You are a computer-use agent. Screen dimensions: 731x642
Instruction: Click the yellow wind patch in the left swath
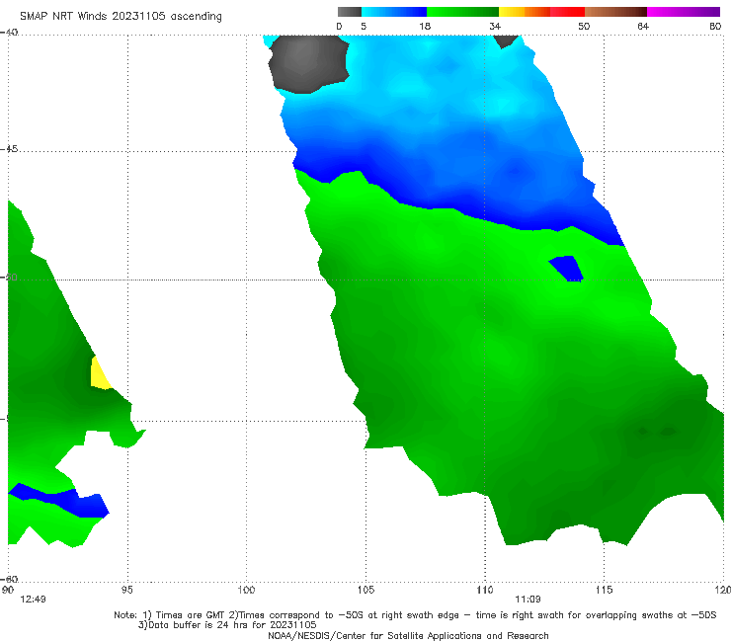coord(99,374)
